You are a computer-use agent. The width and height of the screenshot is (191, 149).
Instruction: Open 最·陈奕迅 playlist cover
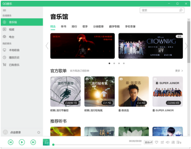(134, 91)
